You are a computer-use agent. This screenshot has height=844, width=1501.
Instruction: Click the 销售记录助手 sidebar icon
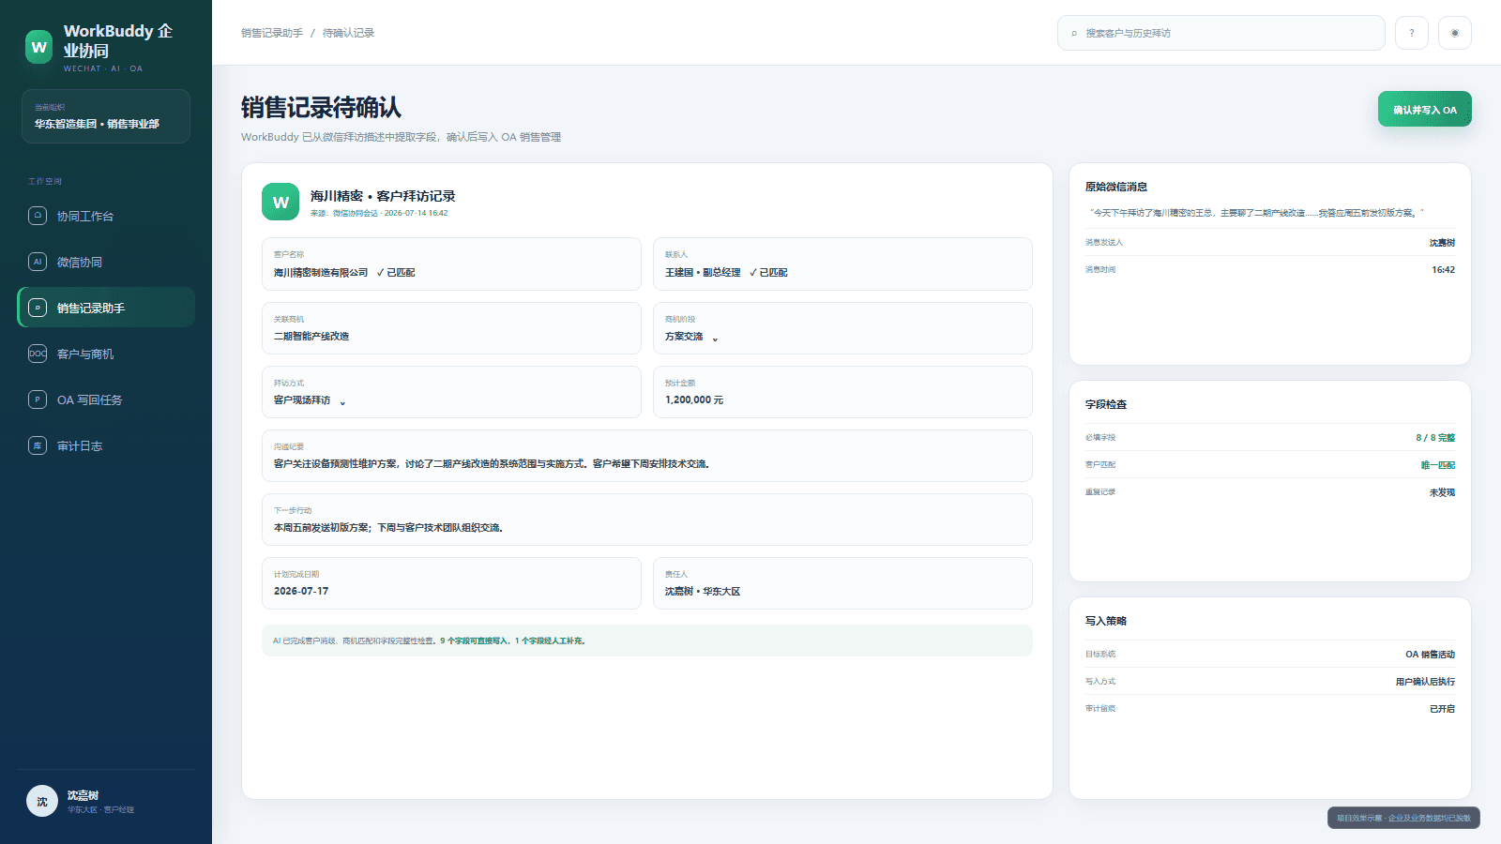pyautogui.click(x=38, y=308)
